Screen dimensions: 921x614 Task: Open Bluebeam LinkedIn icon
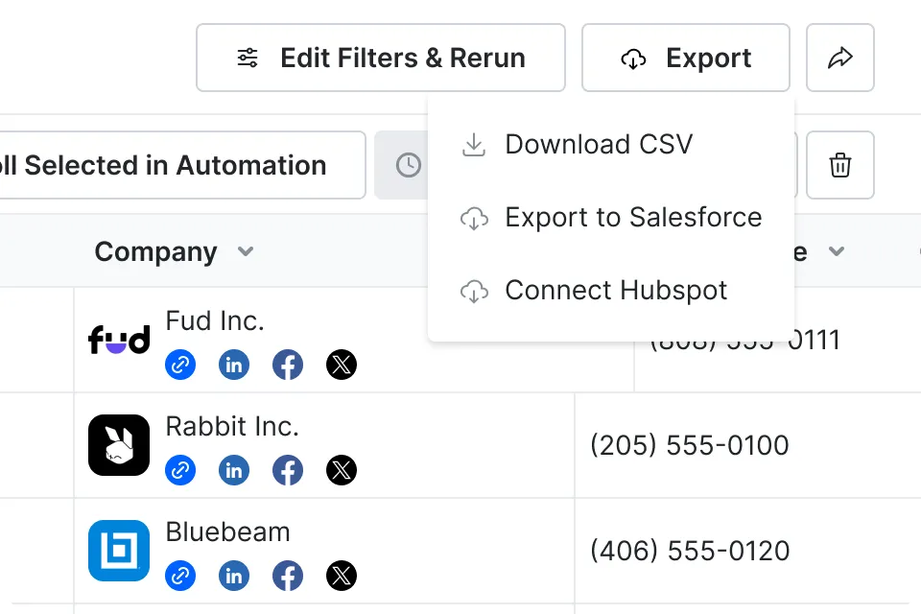(234, 576)
